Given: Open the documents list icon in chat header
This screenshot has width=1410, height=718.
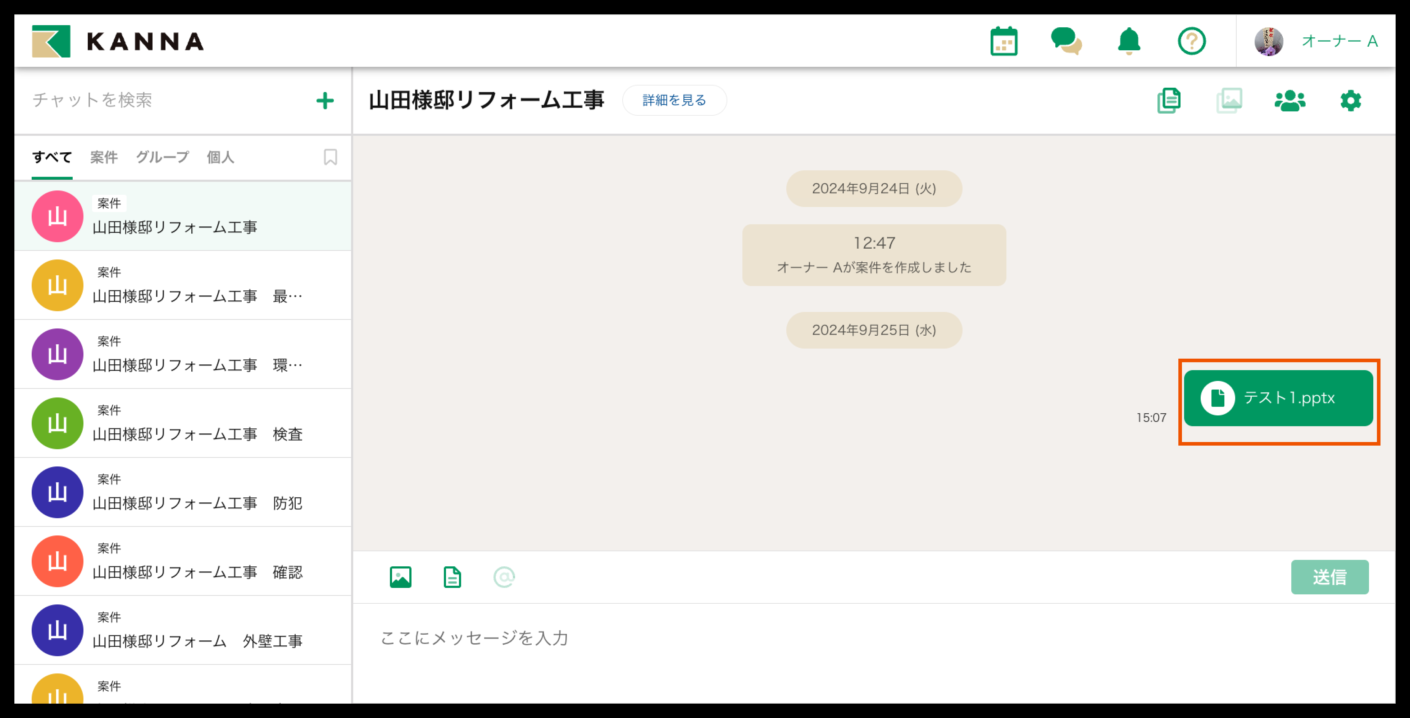Looking at the screenshot, I should point(1169,101).
